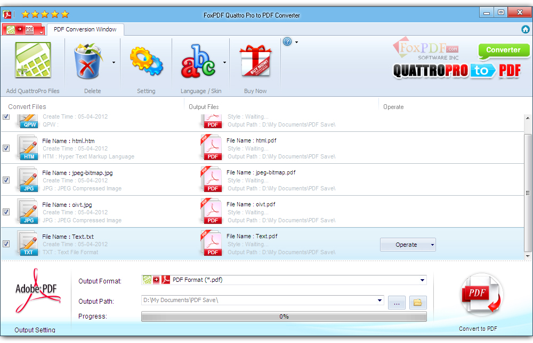Uncheck the Text.txt file checkbox

click(x=6, y=244)
